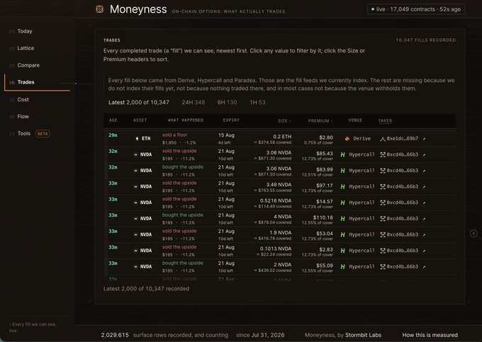Open the external link arrow on the $110.18 row
This screenshot has width=482, height=342.
point(424,219)
